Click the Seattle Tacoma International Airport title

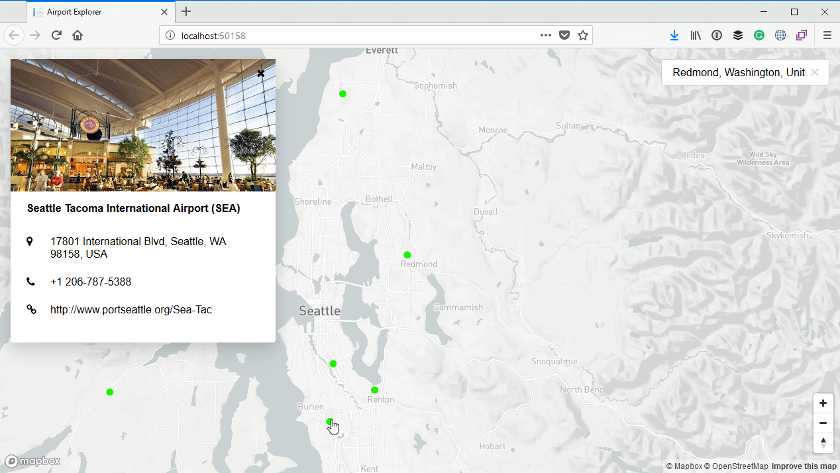pyautogui.click(x=134, y=208)
